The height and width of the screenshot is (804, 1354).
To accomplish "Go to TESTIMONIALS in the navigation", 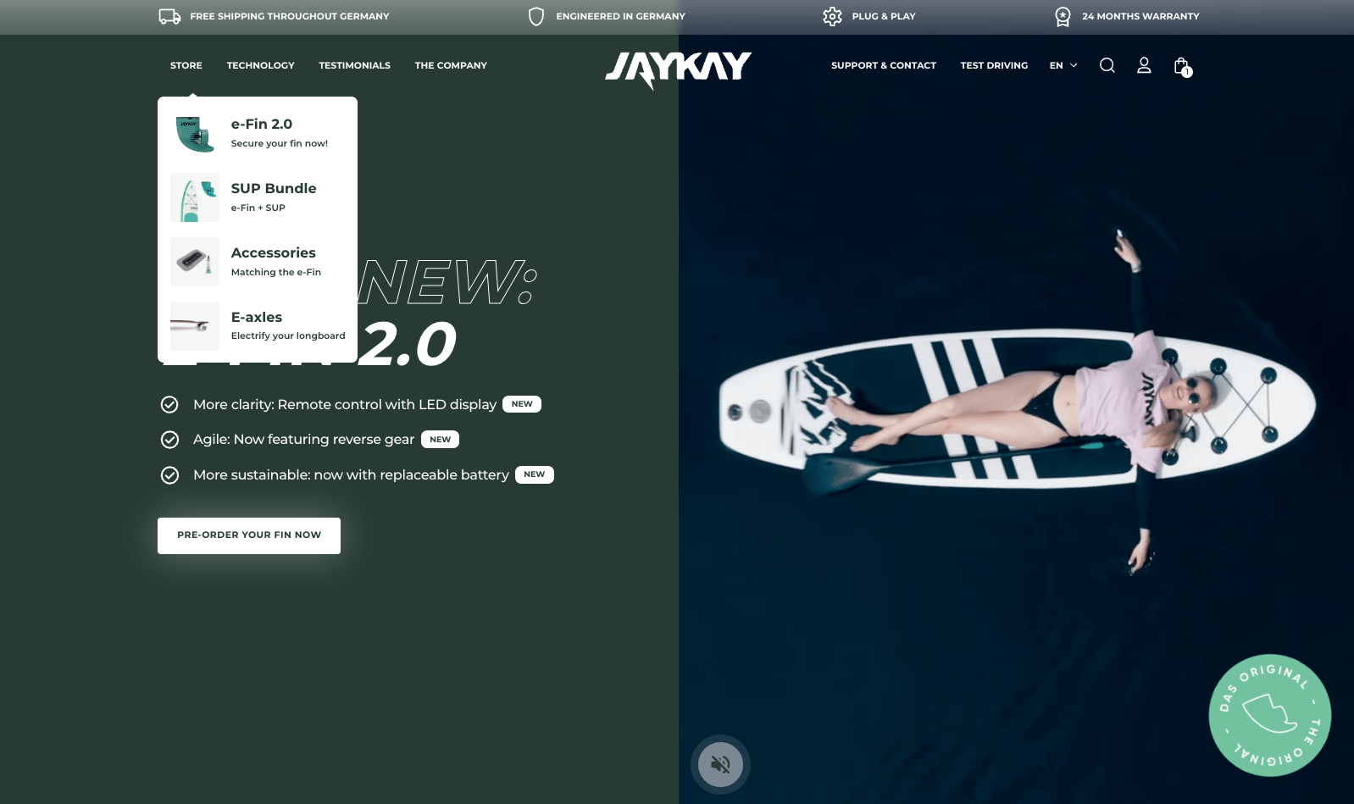I will pos(354,65).
